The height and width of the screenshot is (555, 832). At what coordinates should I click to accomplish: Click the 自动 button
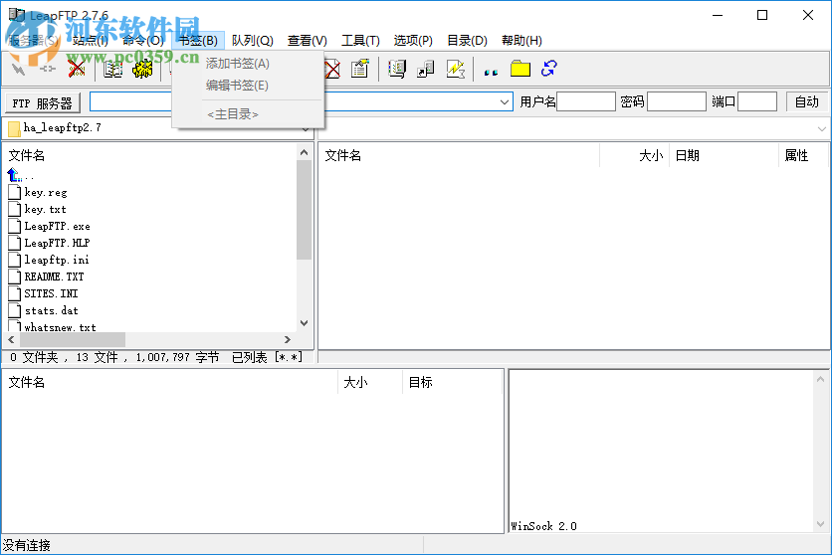(x=806, y=101)
